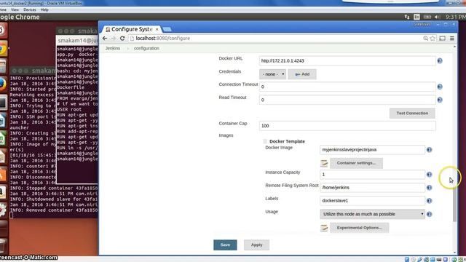Open help for Usage dropdown

(x=429, y=214)
